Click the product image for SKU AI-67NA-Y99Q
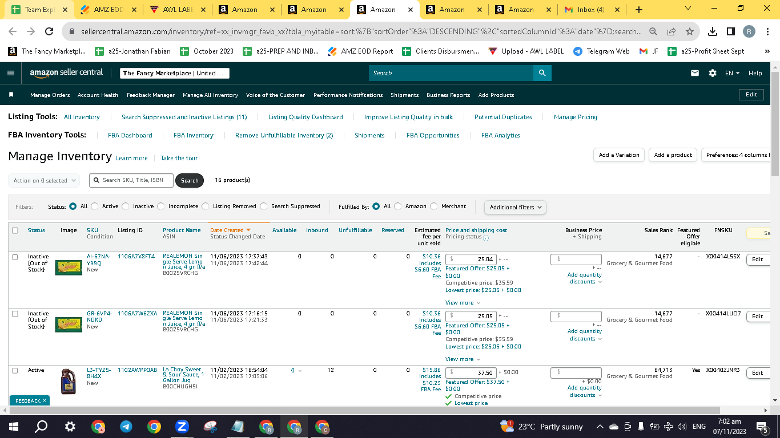The height and width of the screenshot is (438, 780). 69,267
